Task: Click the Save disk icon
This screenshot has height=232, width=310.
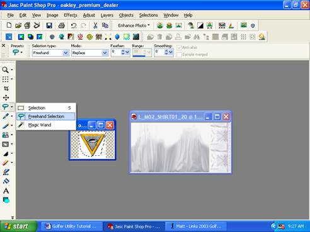Action: point(49,26)
